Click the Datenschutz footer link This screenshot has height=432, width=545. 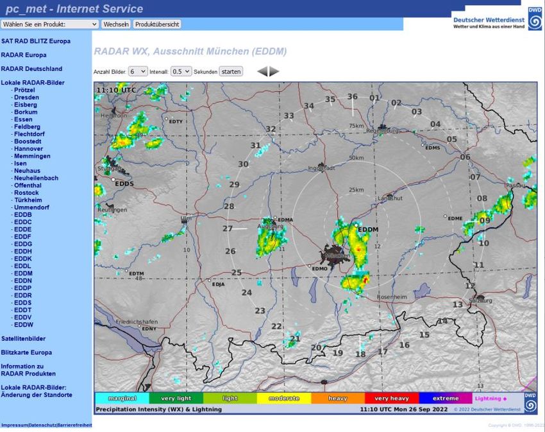click(x=42, y=425)
